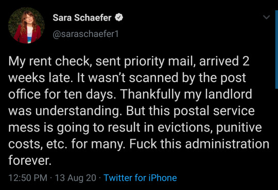Expand the tweet options chevron
This screenshot has width=278, height=190.
(x=266, y=17)
